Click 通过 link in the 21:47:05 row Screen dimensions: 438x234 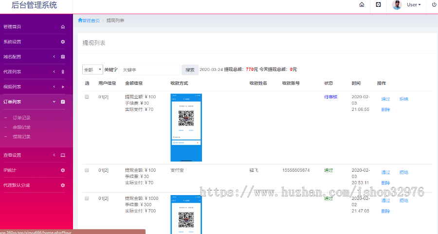tap(385, 200)
